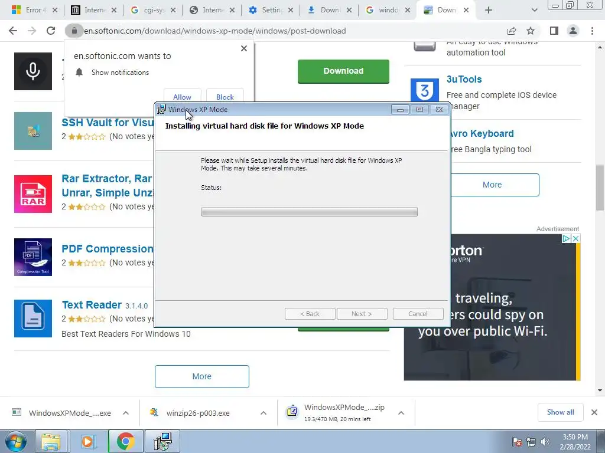The height and width of the screenshot is (453, 605).
Task: Open PDF Compression title link
Action: click(x=108, y=249)
